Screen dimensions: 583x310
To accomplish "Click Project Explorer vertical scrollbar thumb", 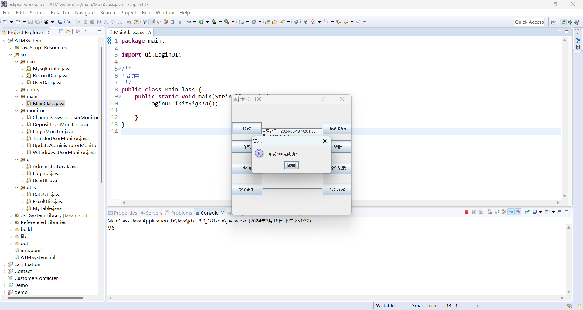I will (101, 115).
